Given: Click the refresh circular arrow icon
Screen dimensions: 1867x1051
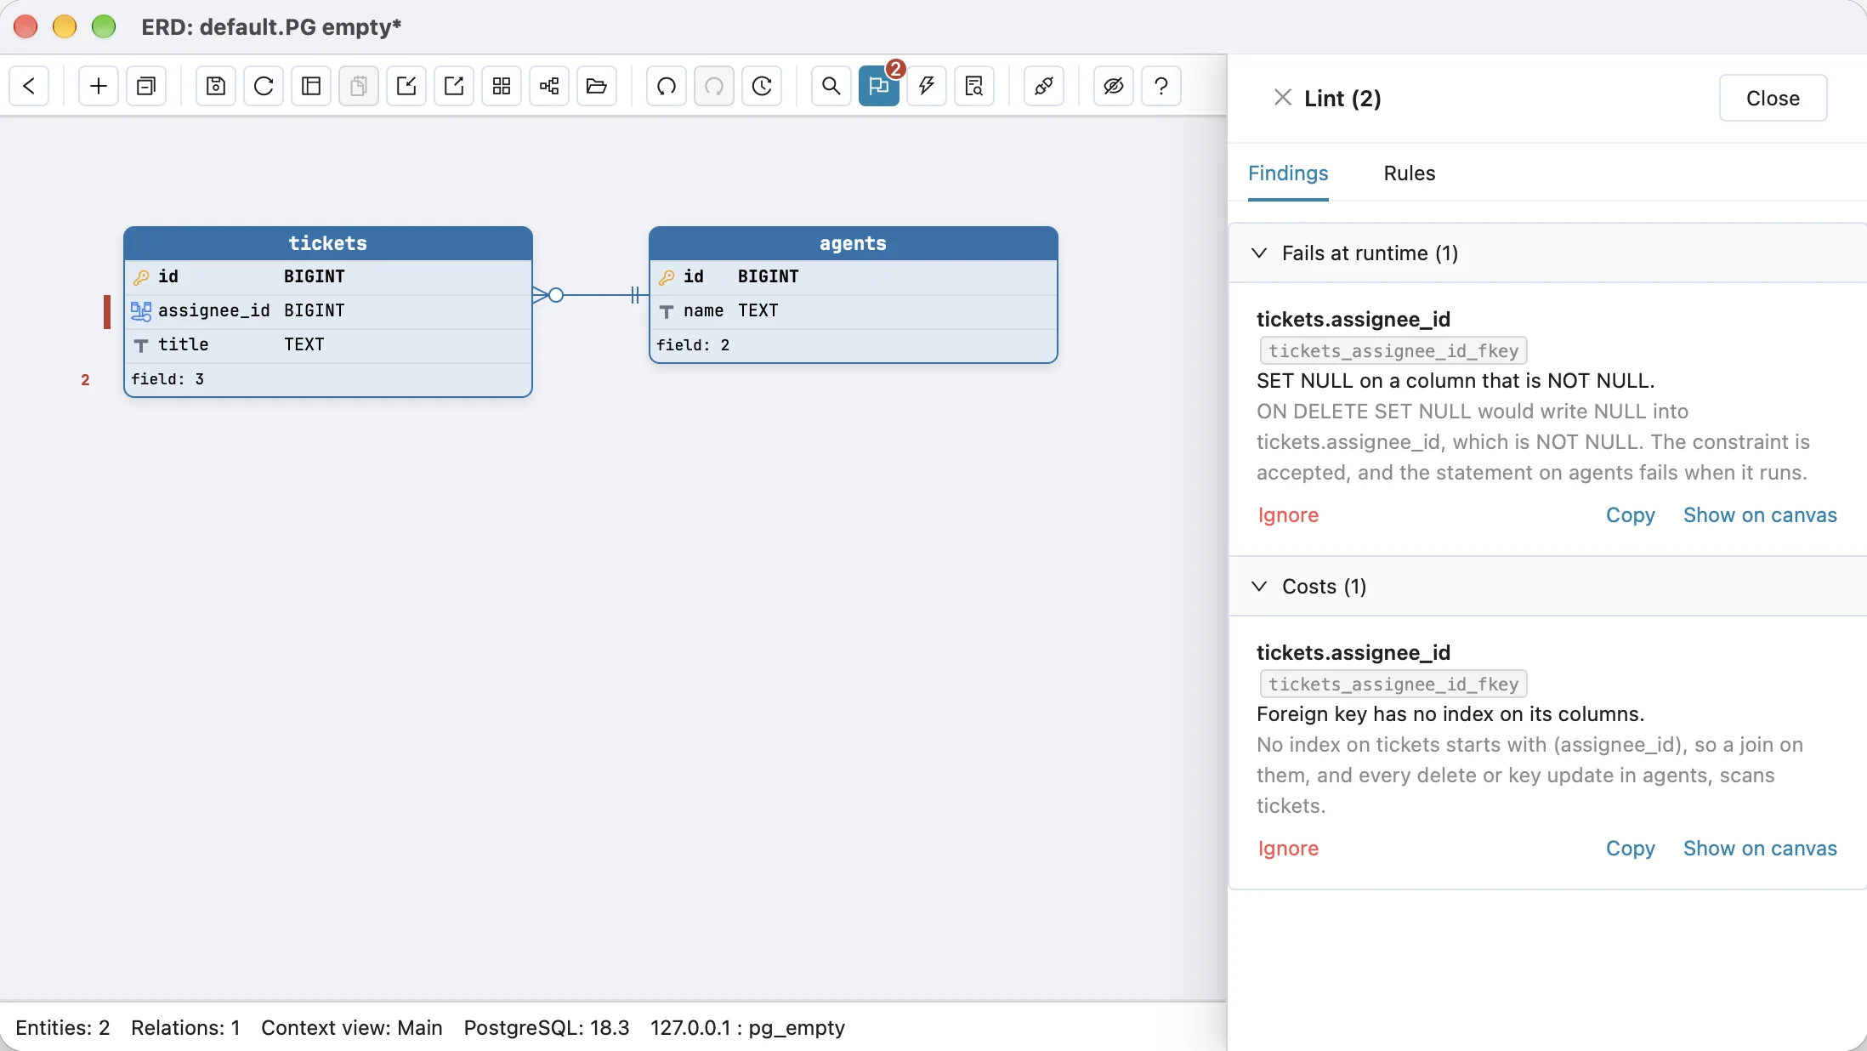Looking at the screenshot, I should click(x=264, y=86).
